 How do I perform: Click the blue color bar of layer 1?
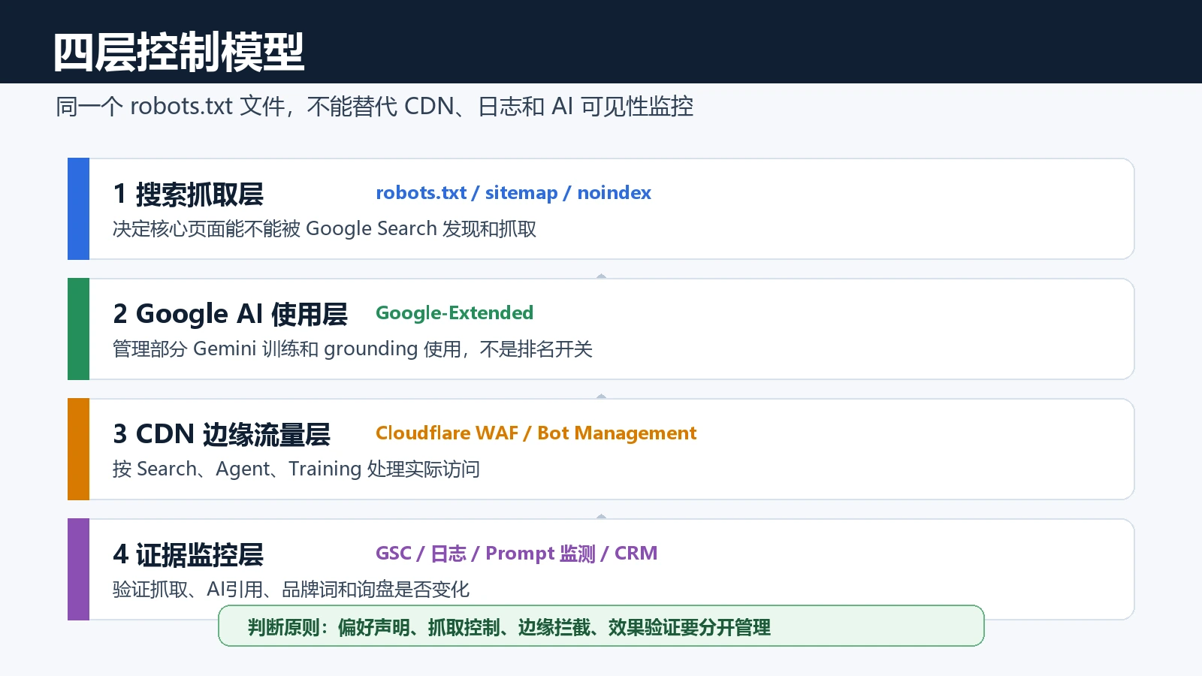tap(78, 209)
